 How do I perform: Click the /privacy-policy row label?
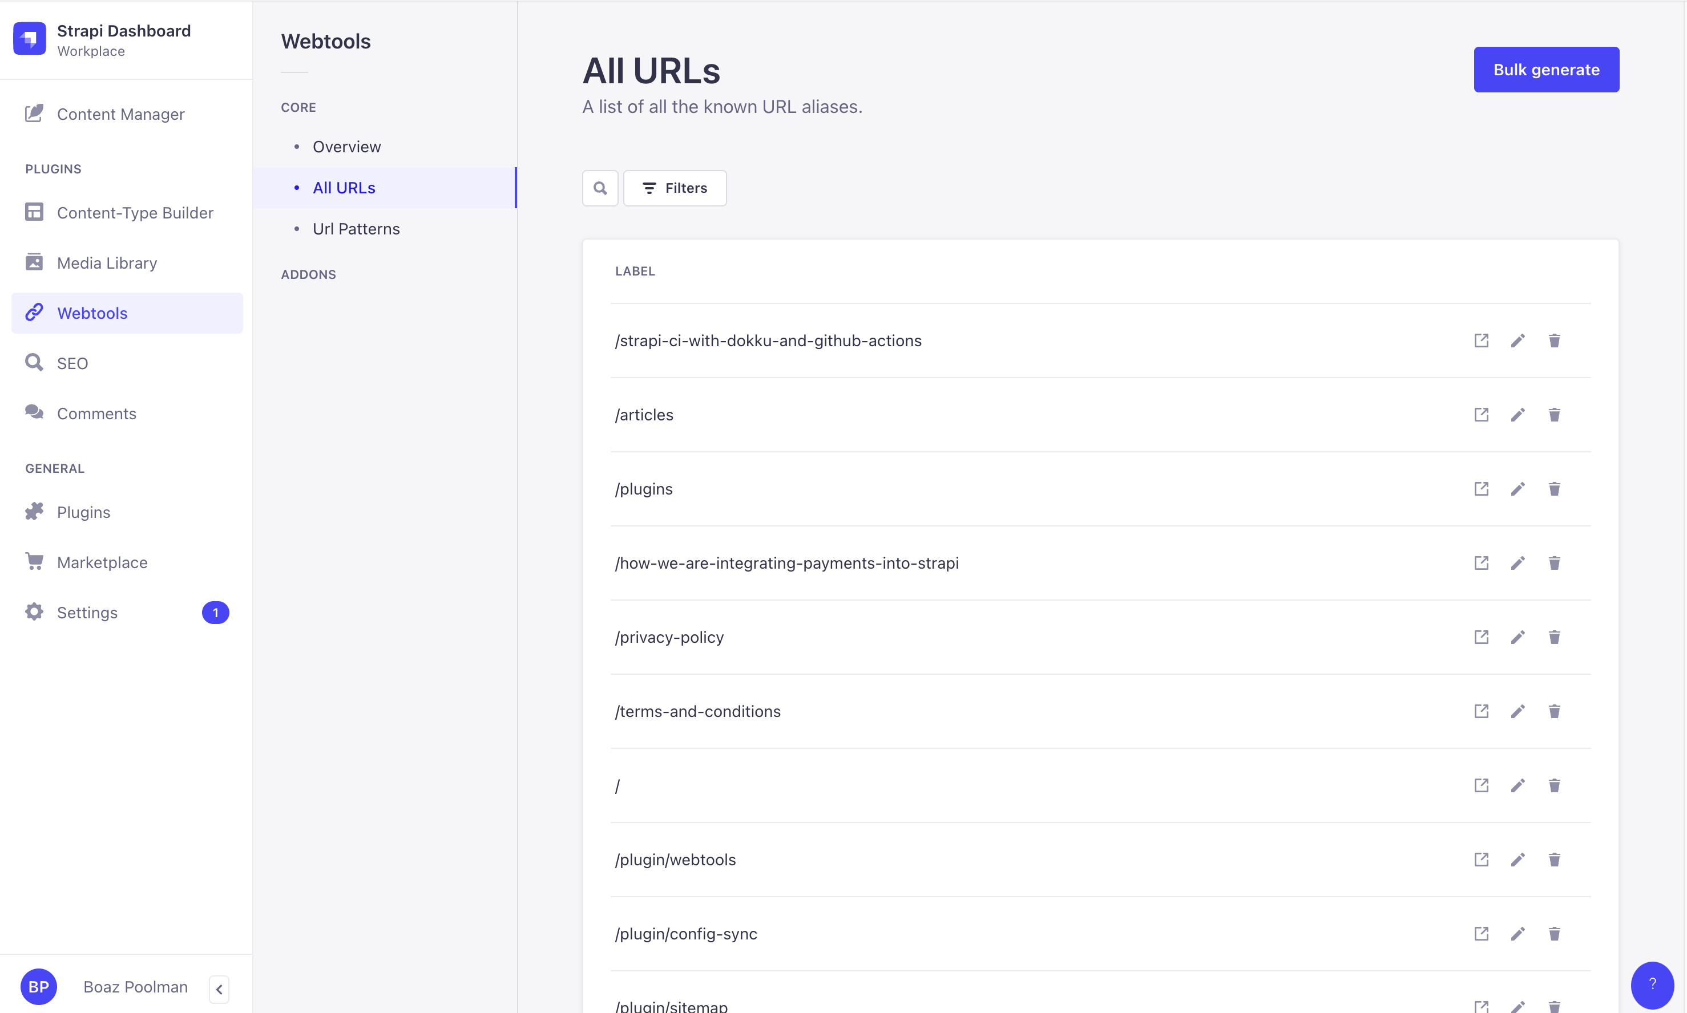tap(669, 638)
